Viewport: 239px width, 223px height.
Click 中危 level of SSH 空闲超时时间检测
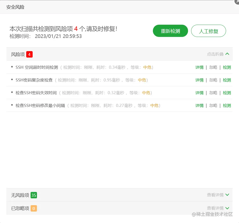coord(147,67)
